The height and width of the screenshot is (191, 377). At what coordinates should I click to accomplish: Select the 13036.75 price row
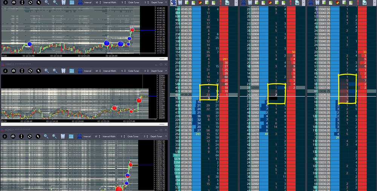(342, 91)
